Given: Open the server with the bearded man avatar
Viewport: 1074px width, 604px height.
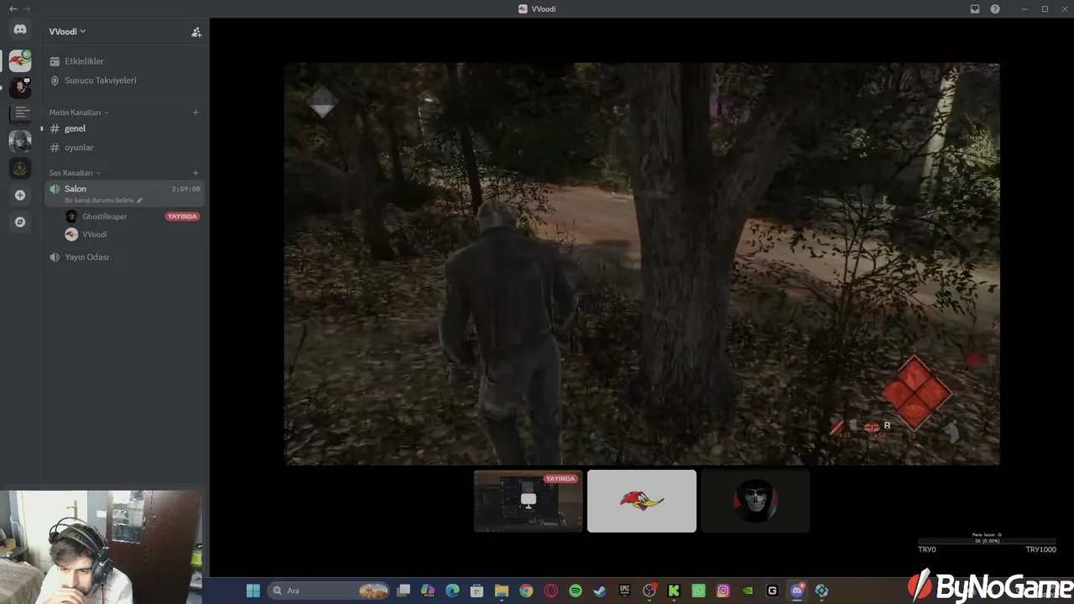Looking at the screenshot, I should (20, 86).
